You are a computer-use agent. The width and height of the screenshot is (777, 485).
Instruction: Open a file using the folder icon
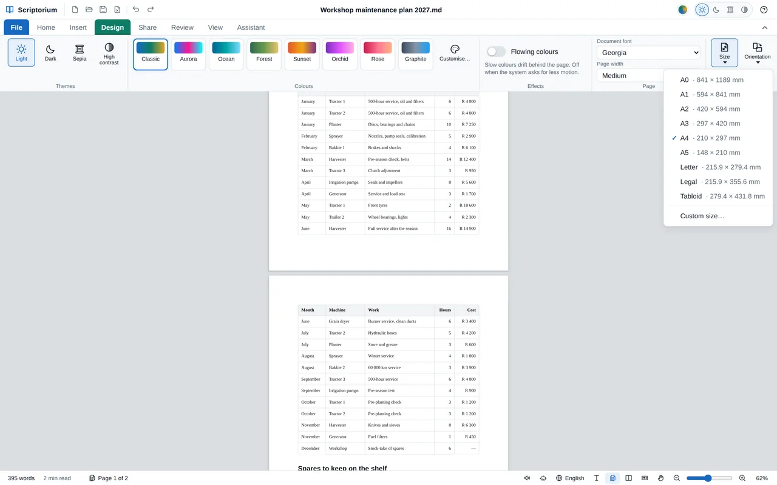89,10
